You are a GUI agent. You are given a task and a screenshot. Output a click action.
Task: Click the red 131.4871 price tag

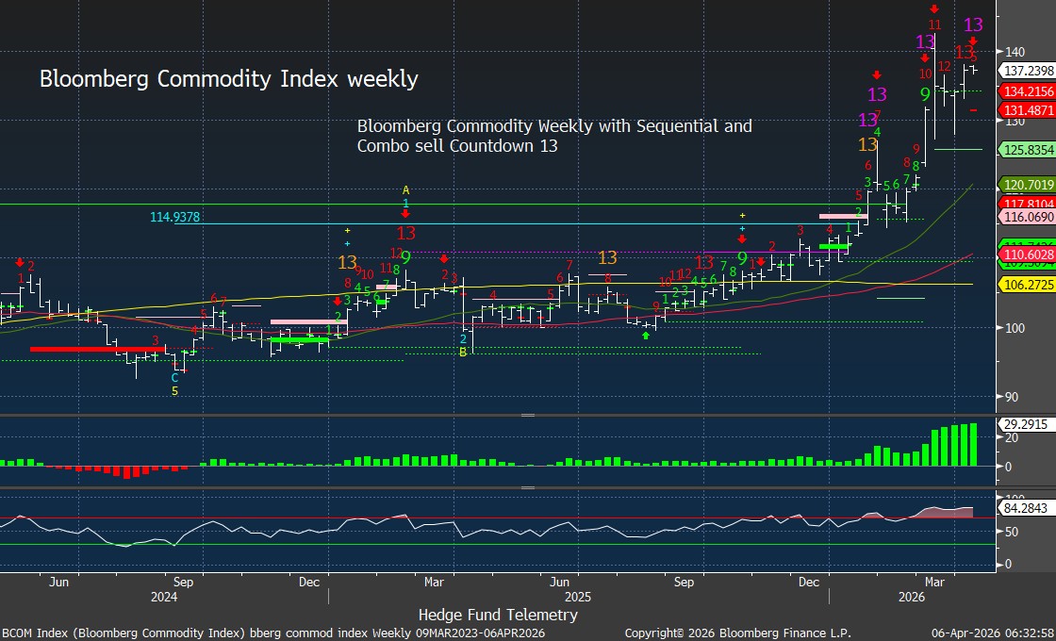click(x=1027, y=109)
